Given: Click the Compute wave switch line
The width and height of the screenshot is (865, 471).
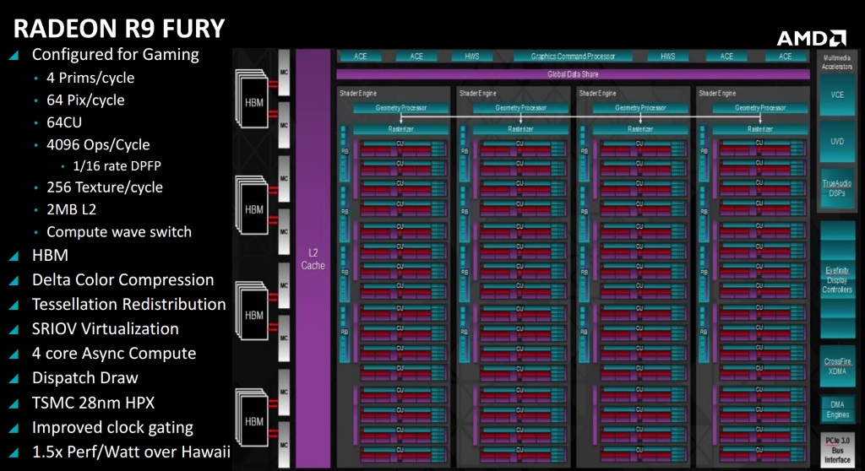Looking at the screenshot, I should click(x=119, y=232).
